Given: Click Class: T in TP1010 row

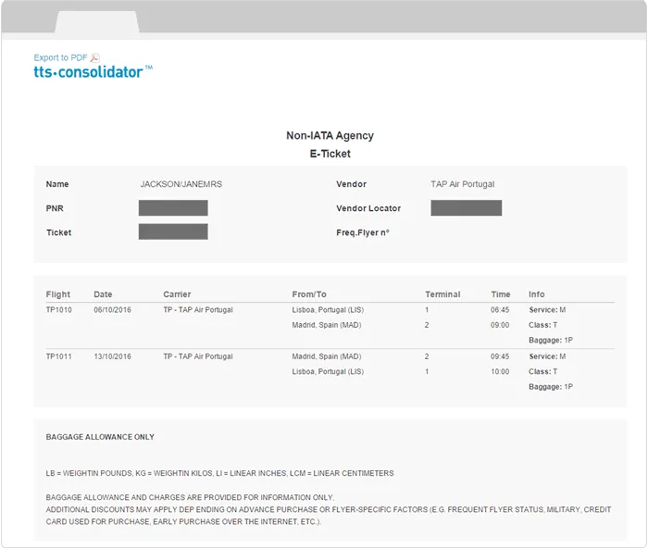Looking at the screenshot, I should point(543,325).
